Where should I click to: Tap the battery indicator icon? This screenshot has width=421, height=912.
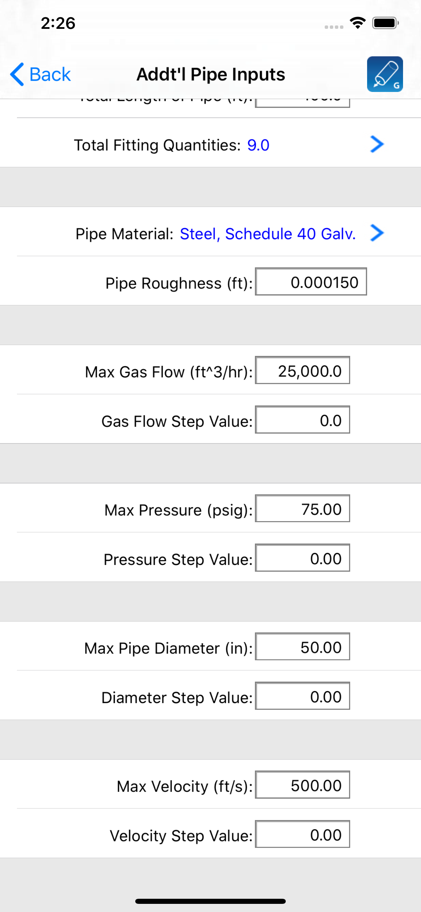tap(386, 23)
